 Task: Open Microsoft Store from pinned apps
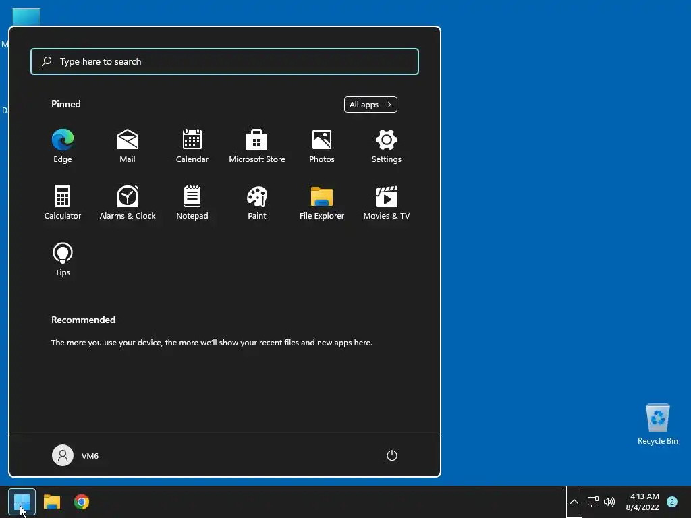[x=257, y=146]
